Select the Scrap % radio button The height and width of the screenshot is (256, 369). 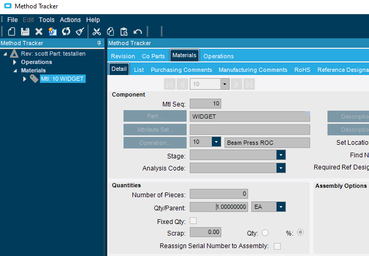[x=300, y=232]
